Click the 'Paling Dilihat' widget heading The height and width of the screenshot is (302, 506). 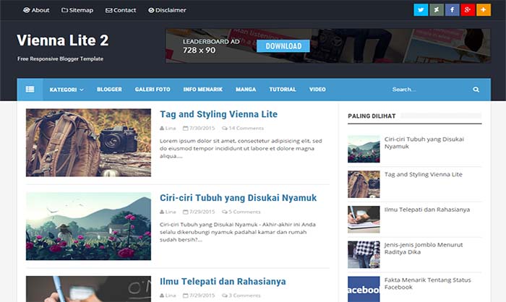point(372,116)
